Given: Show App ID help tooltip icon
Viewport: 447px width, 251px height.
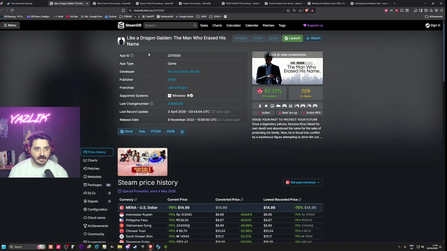Looking at the screenshot, I should tap(132, 55).
